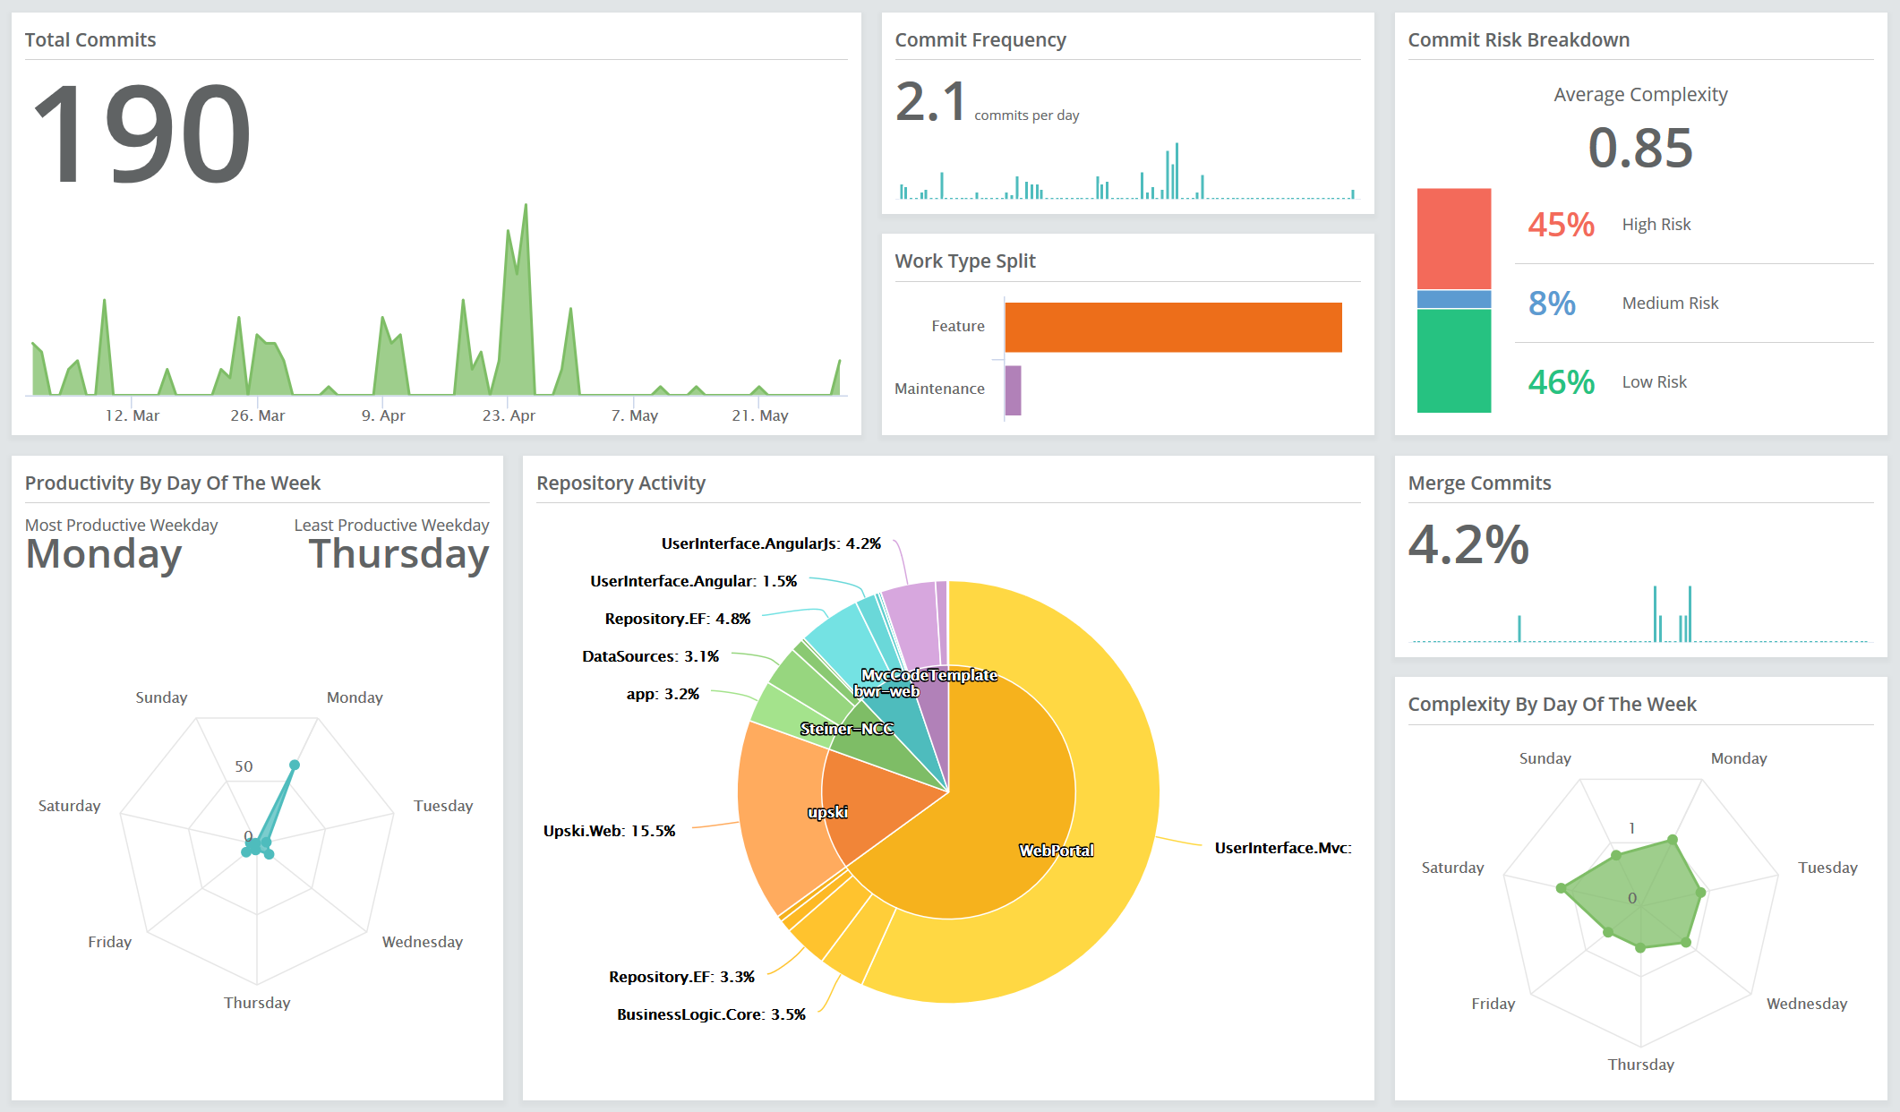Click the Thursday least productive weekday label
Screen dimensions: 1900x1112
coord(398,554)
